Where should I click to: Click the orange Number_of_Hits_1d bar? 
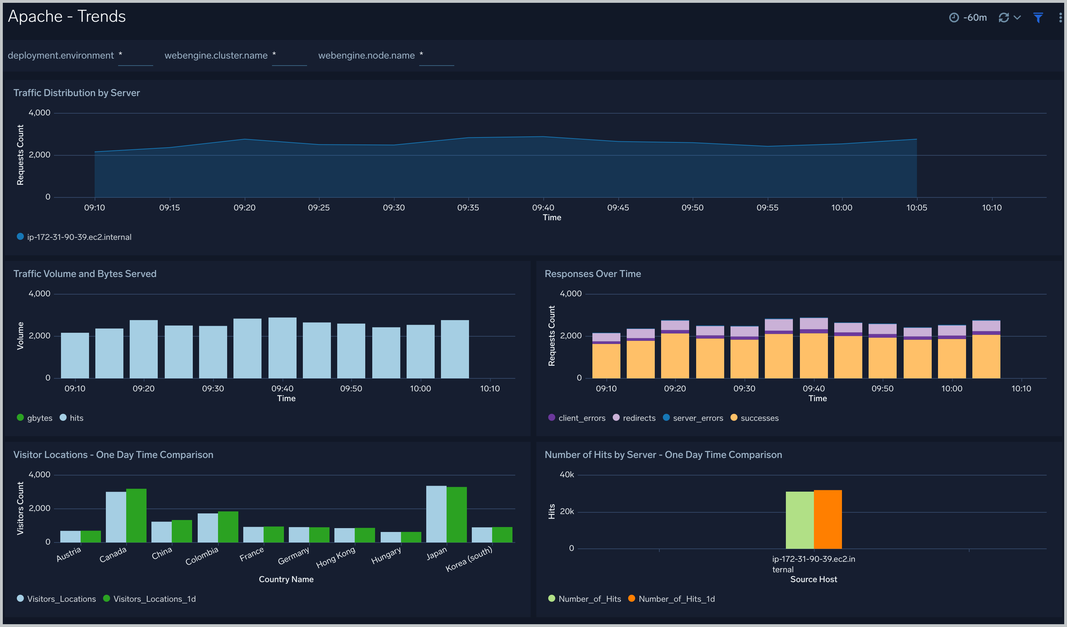[x=828, y=519]
